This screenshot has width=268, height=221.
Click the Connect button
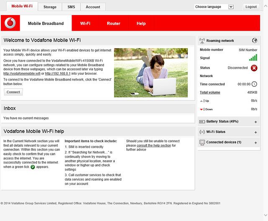click(13, 92)
